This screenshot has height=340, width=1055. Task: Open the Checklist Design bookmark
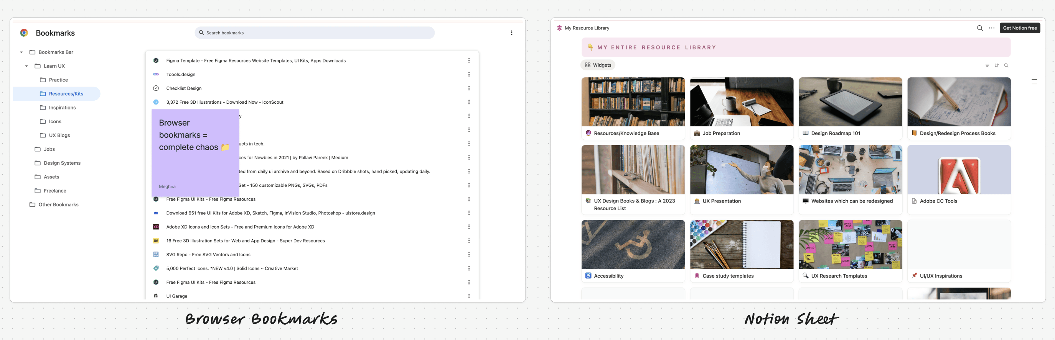[x=184, y=88]
